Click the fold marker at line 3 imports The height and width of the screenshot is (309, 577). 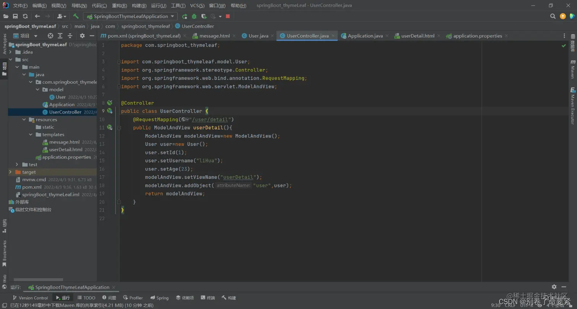tap(119, 62)
